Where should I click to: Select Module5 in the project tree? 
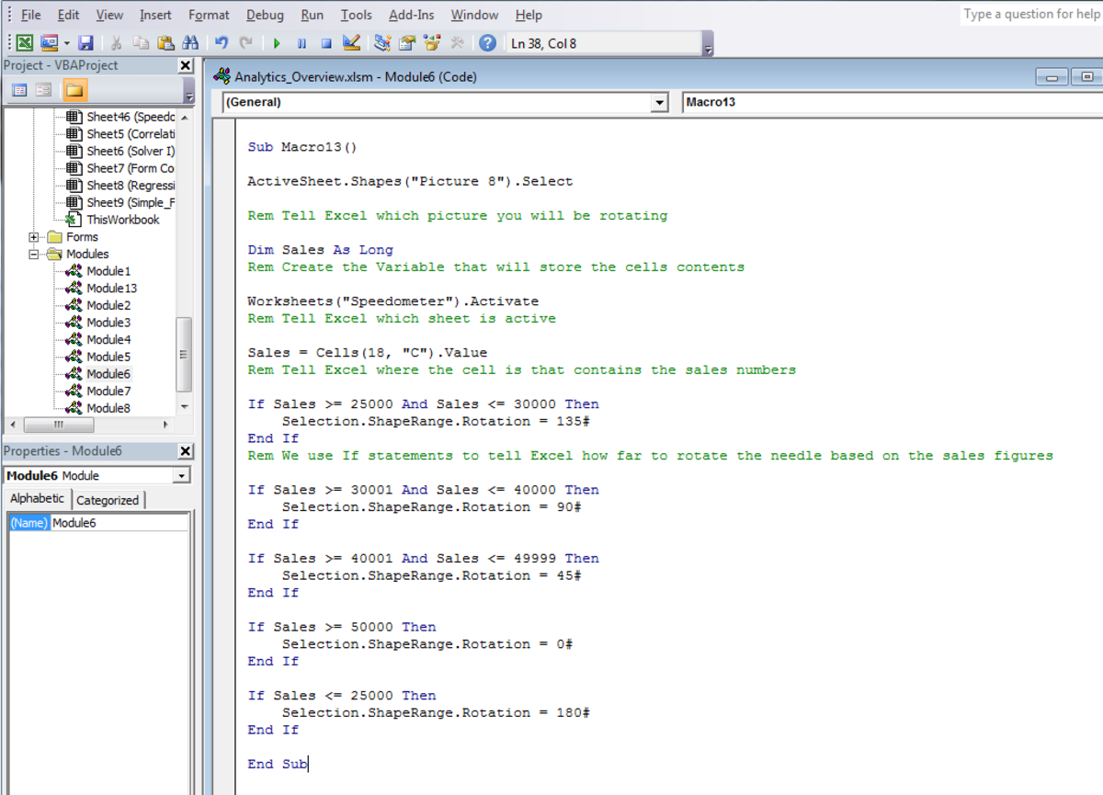point(108,357)
